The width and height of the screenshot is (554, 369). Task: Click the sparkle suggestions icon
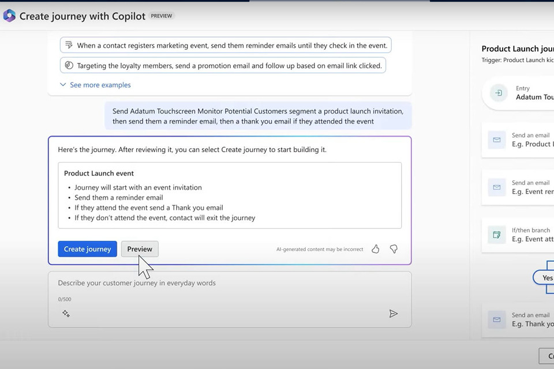coord(66,314)
